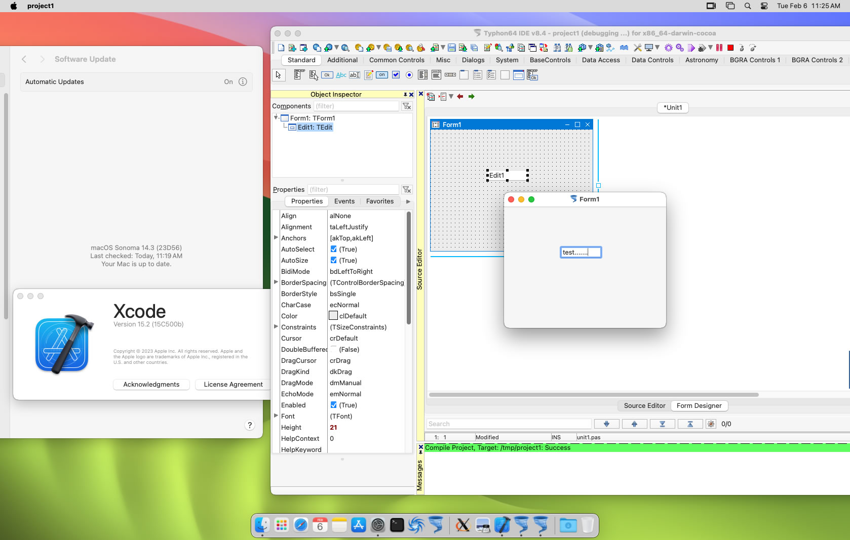Switch to the Source Editor tab
850x540 pixels.
click(644, 405)
